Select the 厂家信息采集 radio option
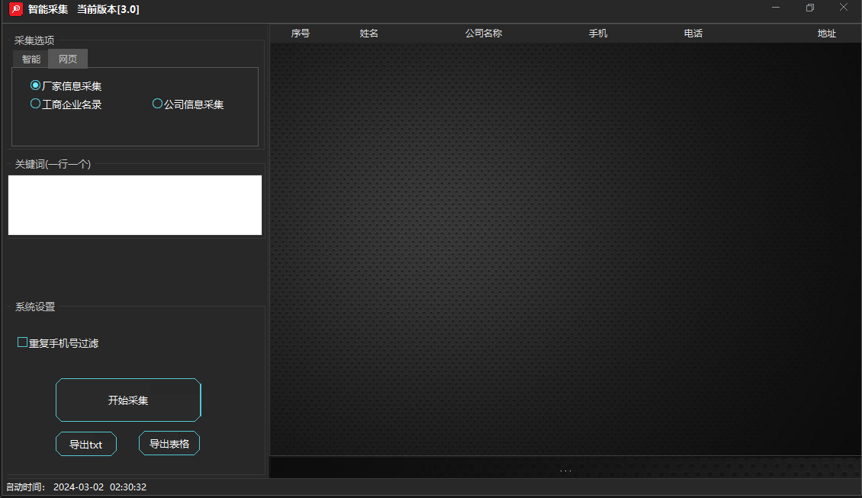Viewport: 862px width, 498px height. click(35, 85)
